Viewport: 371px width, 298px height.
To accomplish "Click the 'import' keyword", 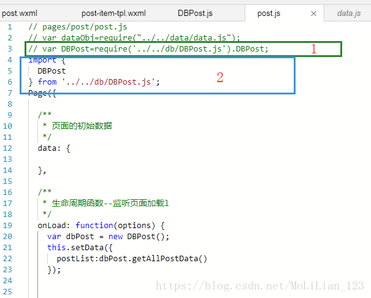I will click(42, 60).
